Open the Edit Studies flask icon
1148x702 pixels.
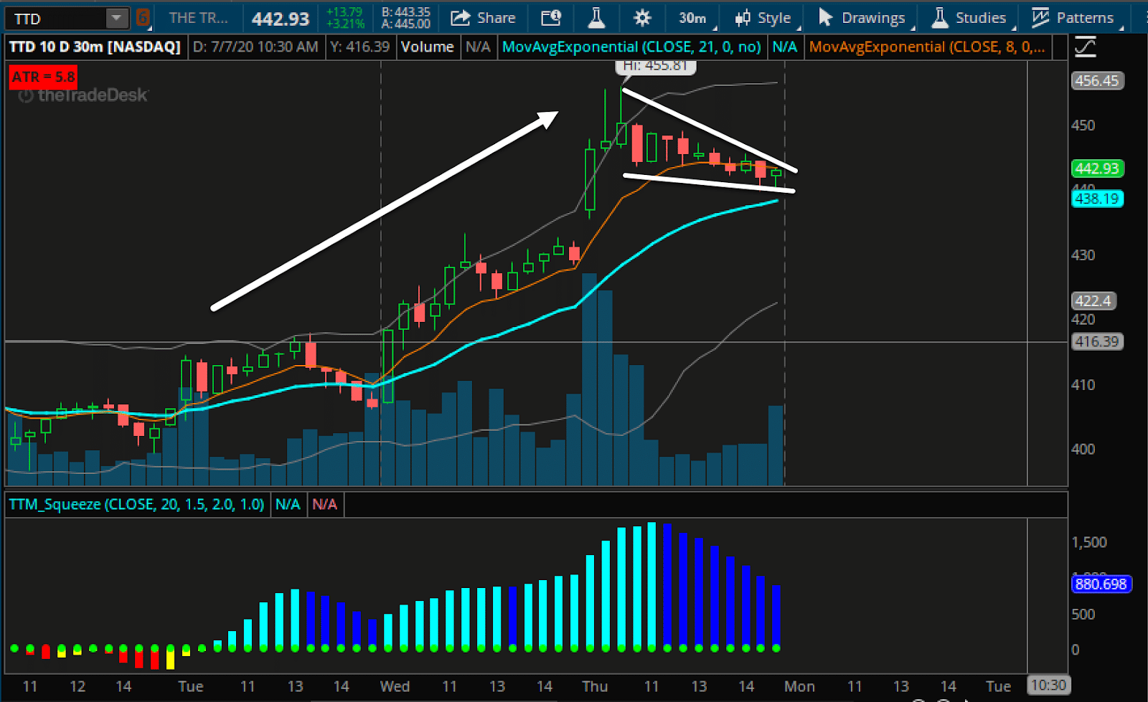pyautogui.click(x=596, y=18)
